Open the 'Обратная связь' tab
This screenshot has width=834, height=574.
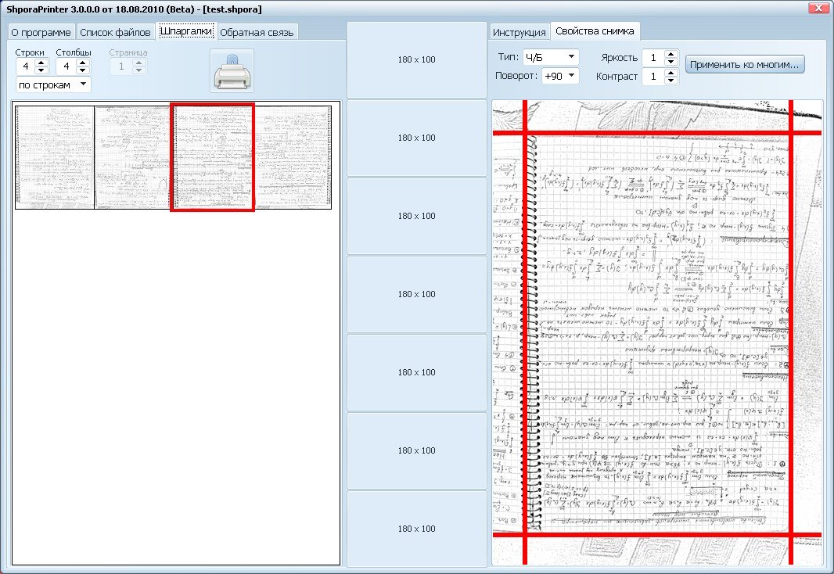(x=257, y=32)
